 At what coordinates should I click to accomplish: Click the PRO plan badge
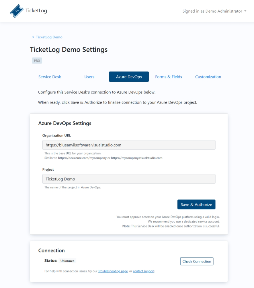(x=37, y=61)
